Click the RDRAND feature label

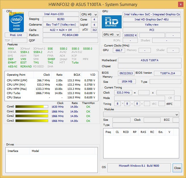(x=26, y=67)
